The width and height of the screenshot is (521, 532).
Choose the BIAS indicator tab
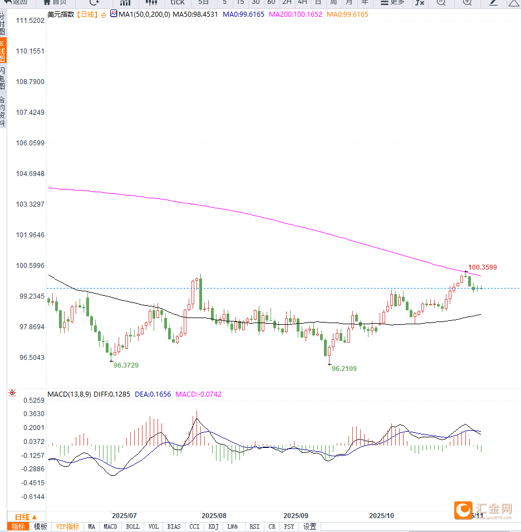174,526
